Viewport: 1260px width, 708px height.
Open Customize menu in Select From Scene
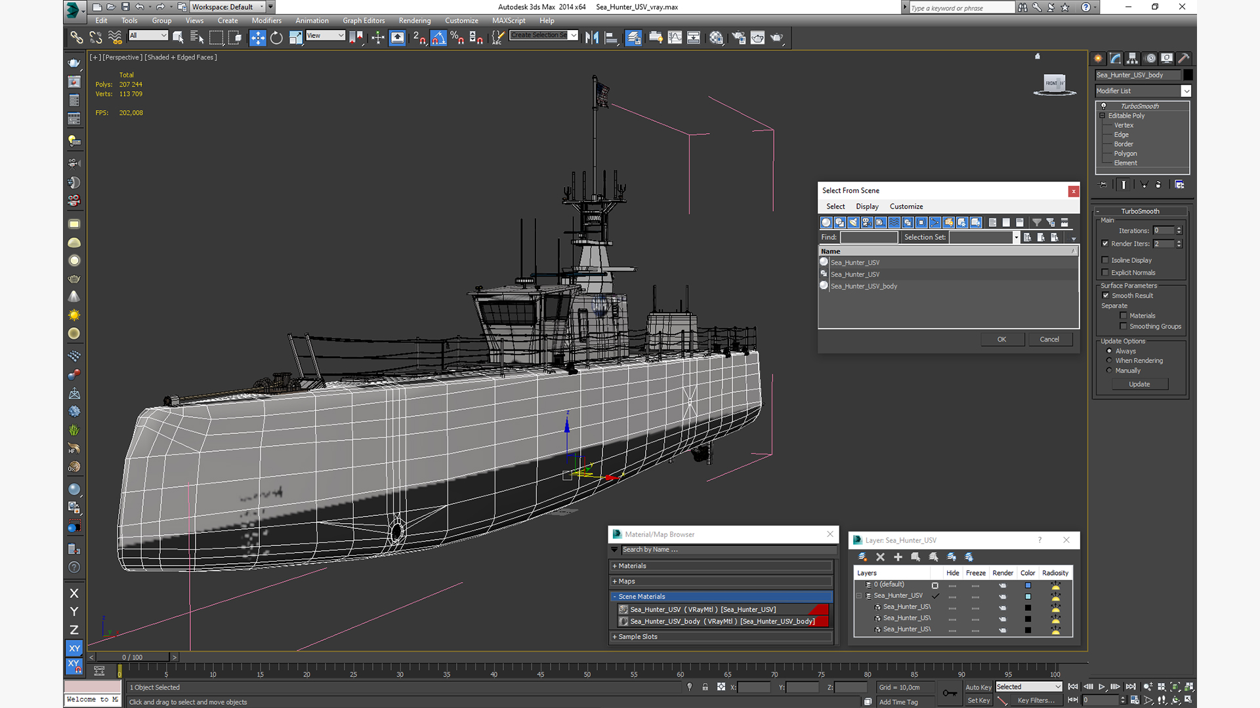click(x=906, y=206)
